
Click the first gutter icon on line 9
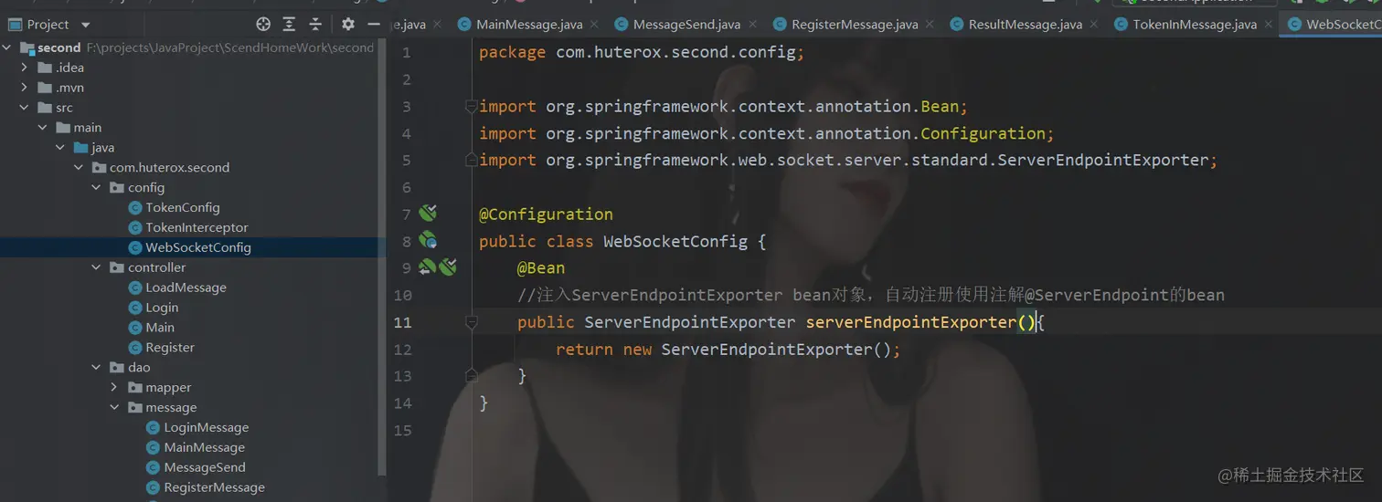pos(427,267)
